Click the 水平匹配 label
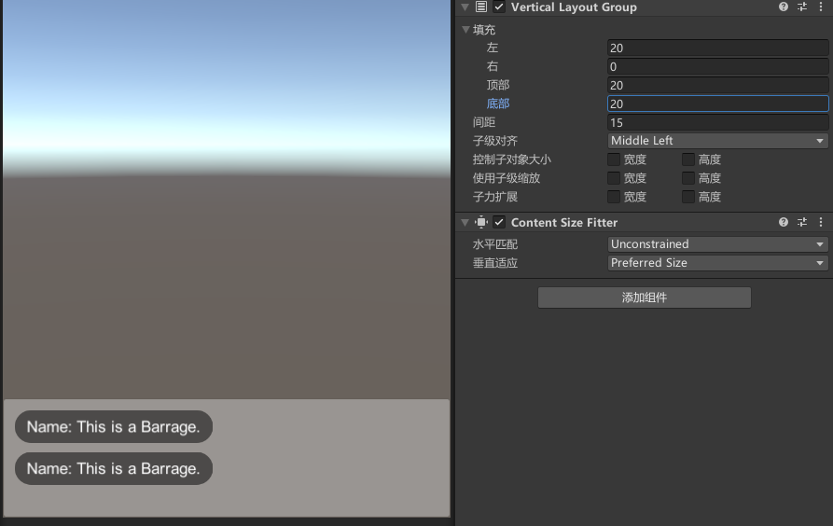Image resolution: width=833 pixels, height=526 pixels. point(495,244)
